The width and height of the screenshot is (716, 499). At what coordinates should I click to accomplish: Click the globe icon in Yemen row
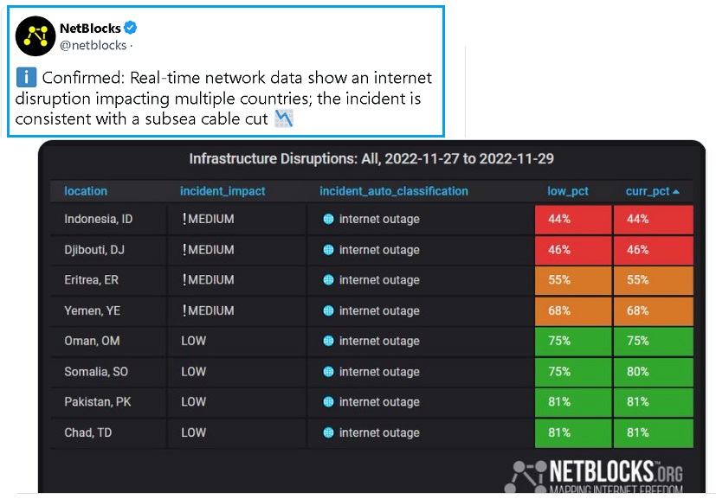click(328, 310)
